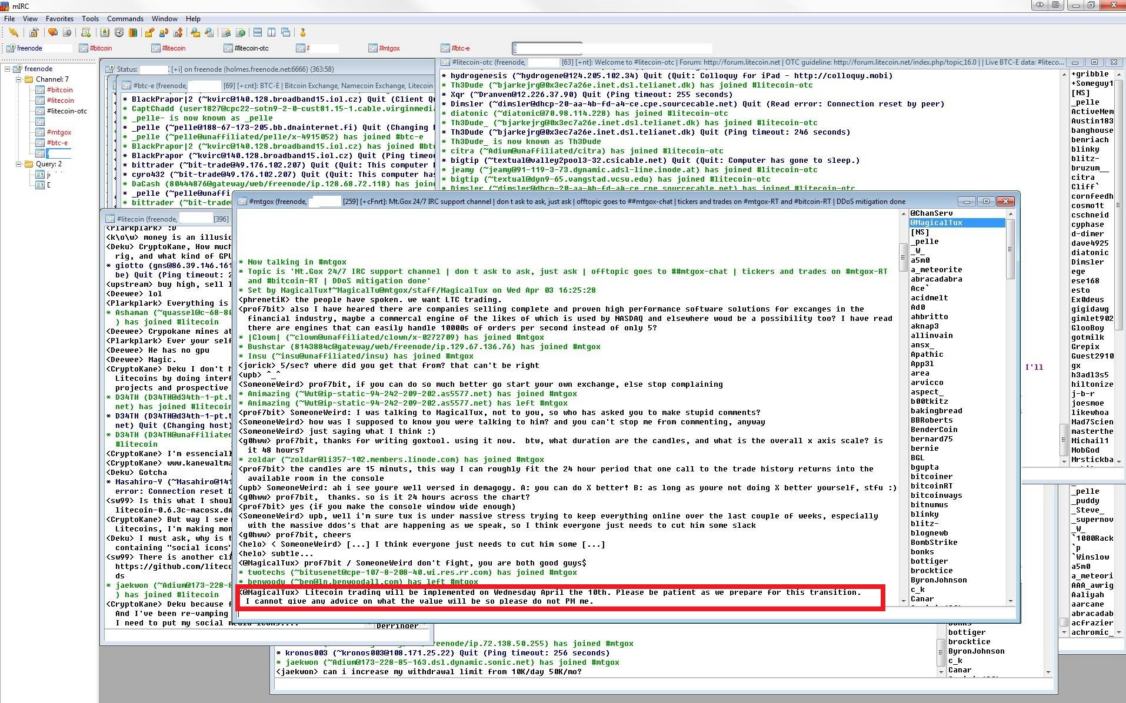Select the Query: 2 folder label
The width and height of the screenshot is (1126, 703).
[48, 164]
